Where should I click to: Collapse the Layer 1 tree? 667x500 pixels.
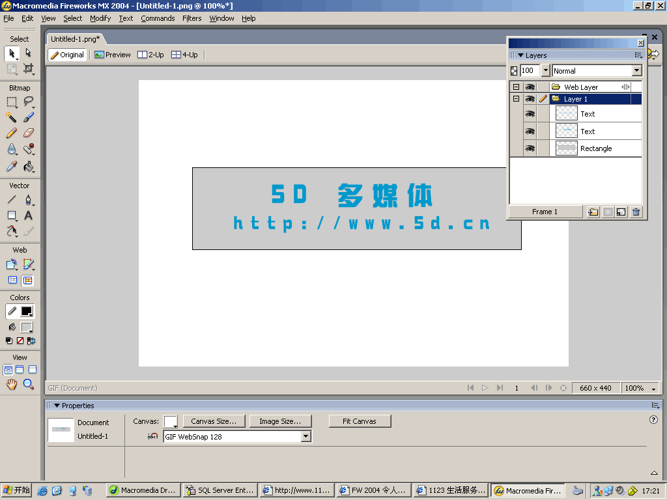(516, 99)
